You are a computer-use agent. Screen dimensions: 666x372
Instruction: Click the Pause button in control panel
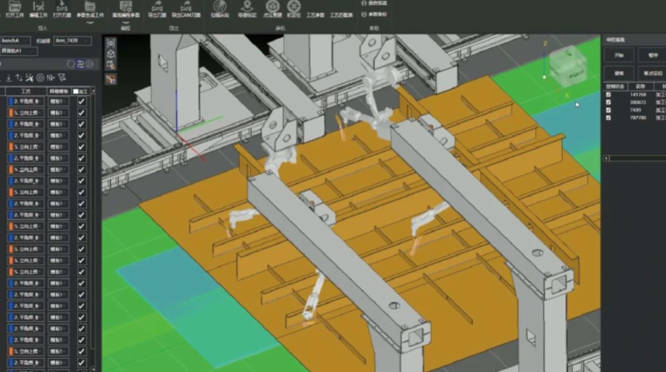click(x=652, y=56)
